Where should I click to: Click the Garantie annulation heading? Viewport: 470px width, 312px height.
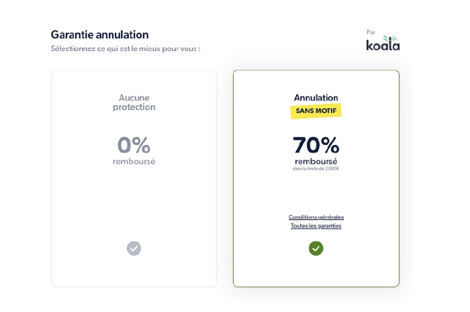pyautogui.click(x=99, y=34)
